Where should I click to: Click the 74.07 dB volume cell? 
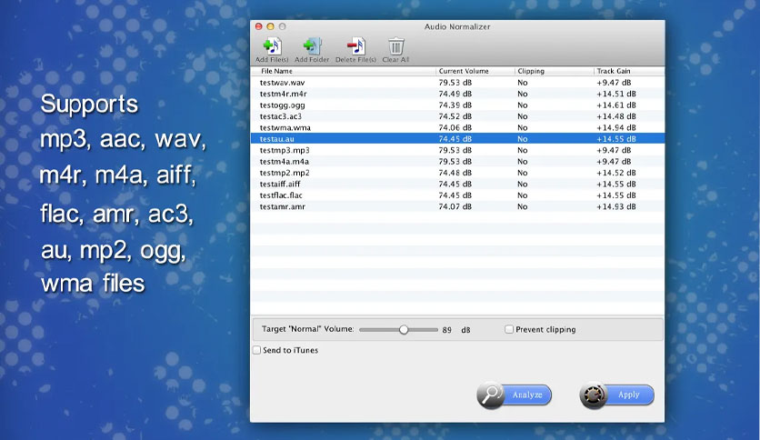[455, 206]
